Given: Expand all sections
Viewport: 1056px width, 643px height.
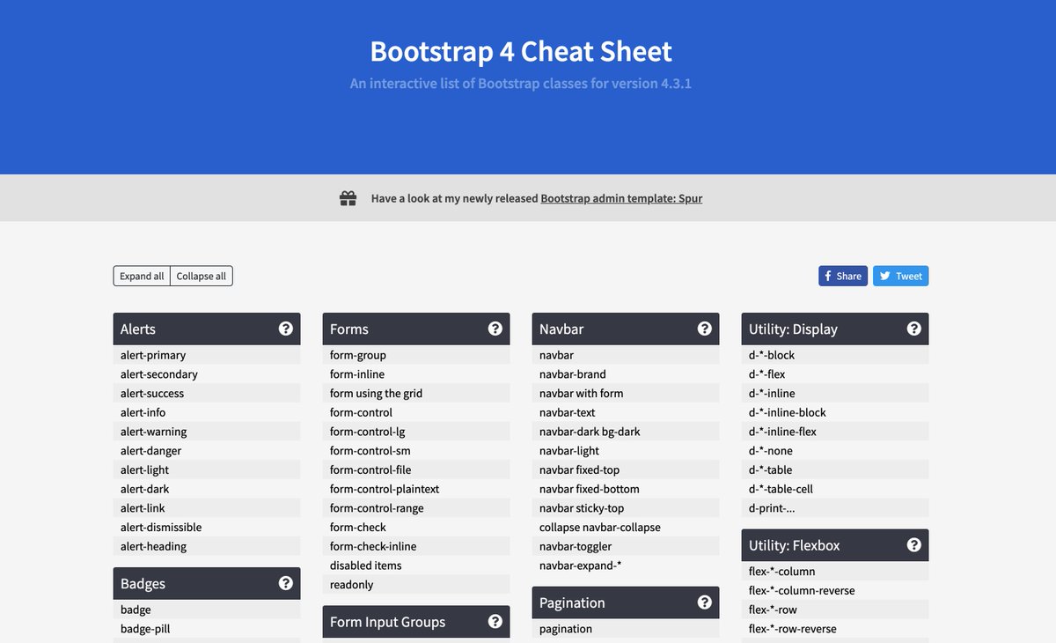Looking at the screenshot, I should pos(142,276).
